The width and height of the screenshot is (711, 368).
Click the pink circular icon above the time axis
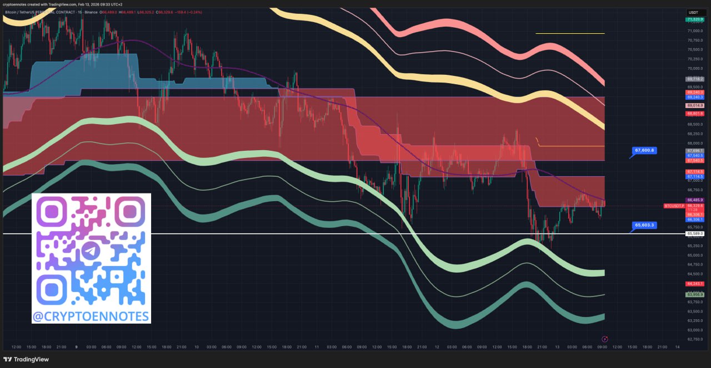[x=605, y=338]
